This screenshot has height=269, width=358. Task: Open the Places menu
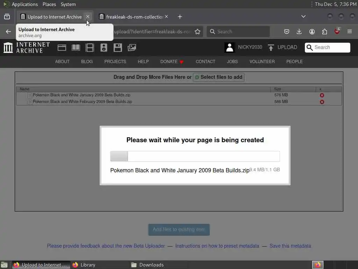pyautogui.click(x=49, y=4)
